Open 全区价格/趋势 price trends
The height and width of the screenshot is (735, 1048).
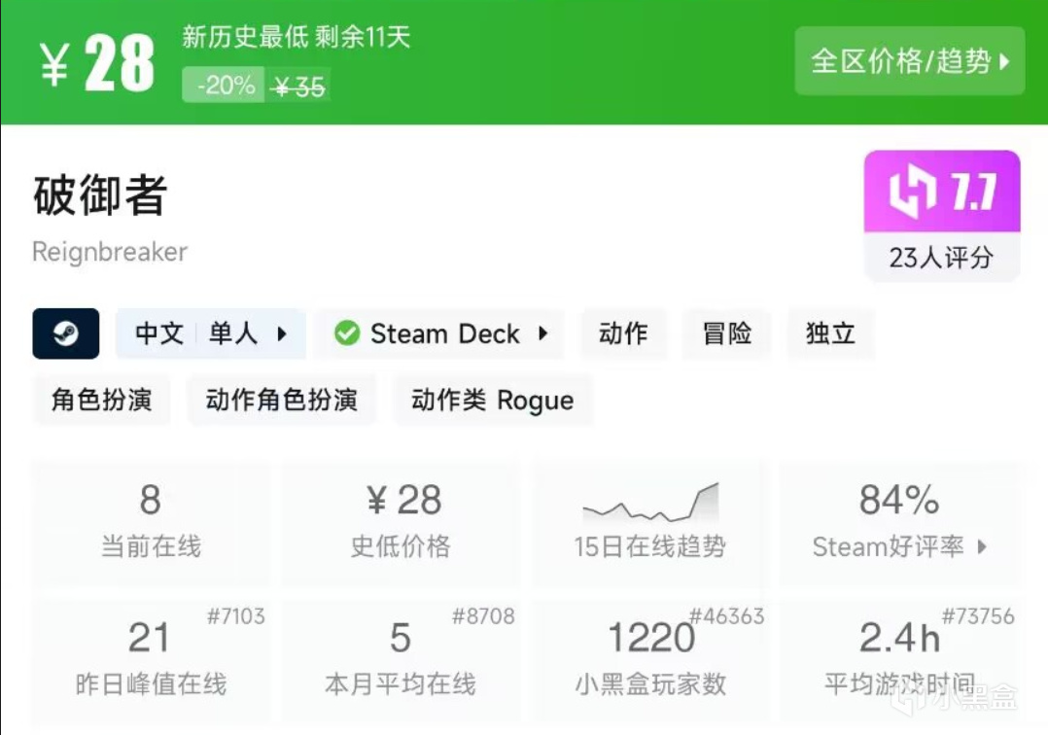(910, 60)
